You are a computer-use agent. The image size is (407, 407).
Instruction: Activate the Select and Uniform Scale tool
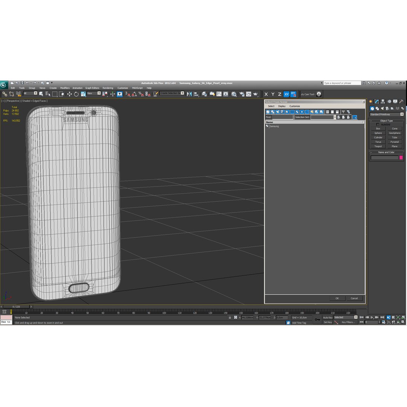point(83,94)
